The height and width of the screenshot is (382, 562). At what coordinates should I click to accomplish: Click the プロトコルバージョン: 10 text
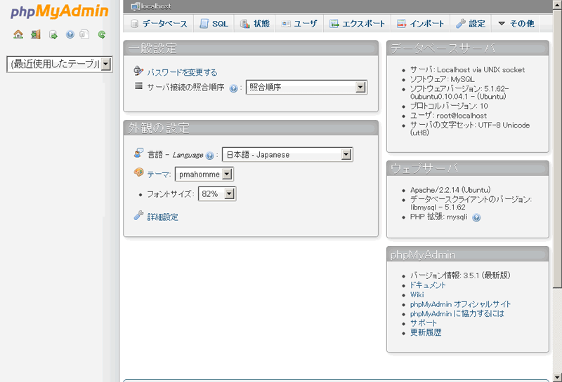pos(449,107)
